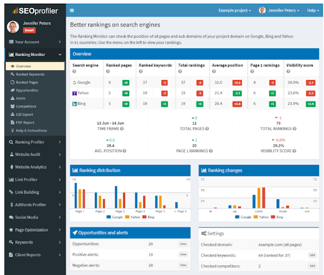
Task: Click the SEOprofiler logo
Action: coord(35,11)
